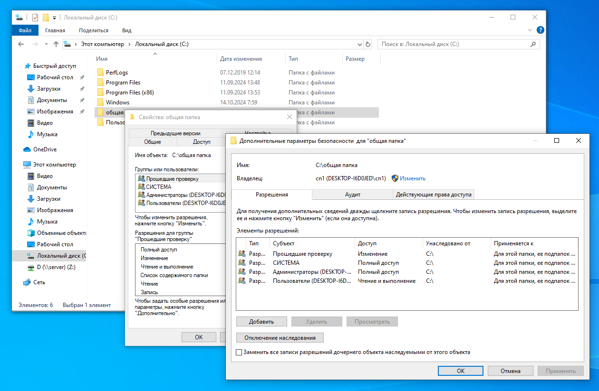Click the PerfLogs folder icon
The image size is (599, 391).
100,73
